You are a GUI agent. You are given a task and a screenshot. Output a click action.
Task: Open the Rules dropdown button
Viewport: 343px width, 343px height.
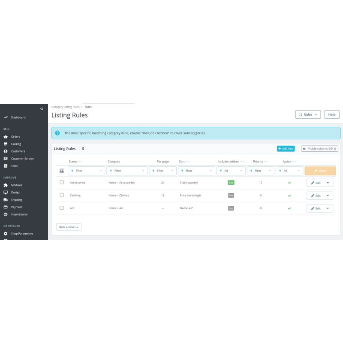point(308,114)
